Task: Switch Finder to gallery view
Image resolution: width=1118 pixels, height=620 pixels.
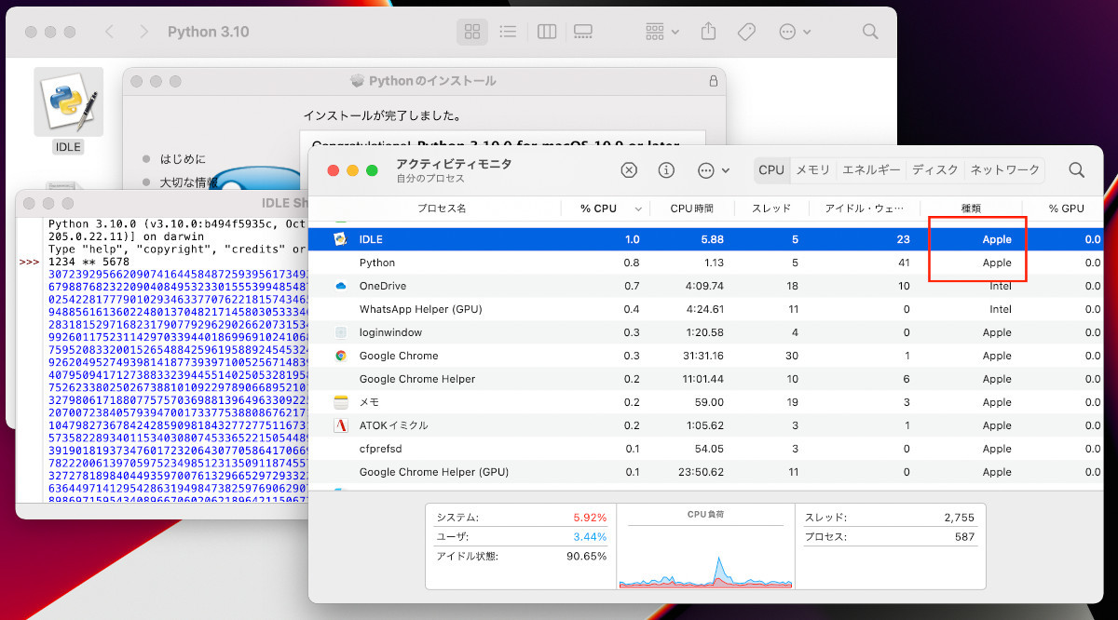Action: (x=583, y=32)
